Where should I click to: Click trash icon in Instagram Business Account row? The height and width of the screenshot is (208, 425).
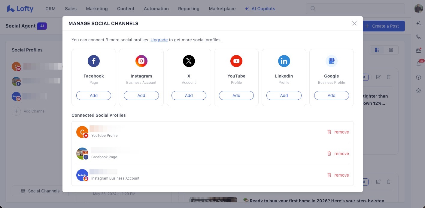click(x=329, y=175)
